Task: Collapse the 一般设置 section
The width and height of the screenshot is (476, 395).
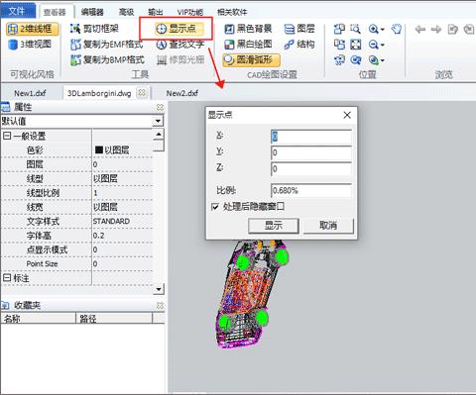Action: pyautogui.click(x=7, y=136)
